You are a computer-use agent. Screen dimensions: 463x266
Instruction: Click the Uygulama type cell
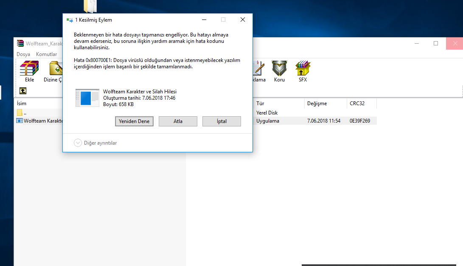tap(267, 121)
